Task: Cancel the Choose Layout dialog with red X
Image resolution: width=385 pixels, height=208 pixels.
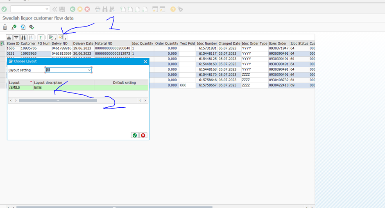Action: click(x=143, y=135)
